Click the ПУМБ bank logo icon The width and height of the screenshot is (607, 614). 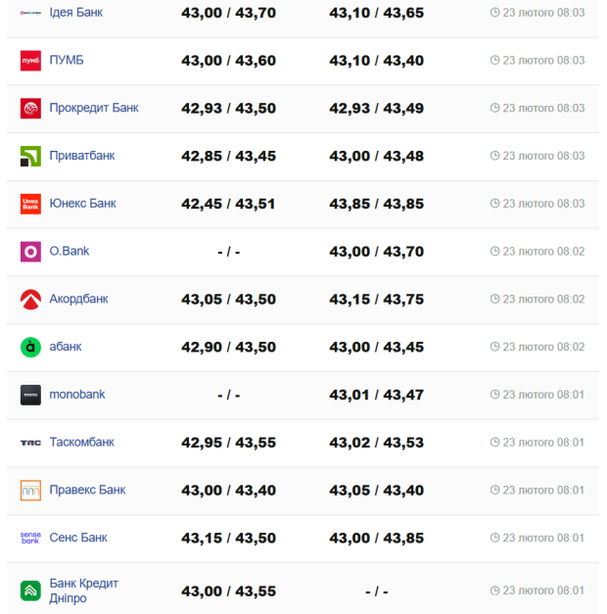pyautogui.click(x=30, y=61)
